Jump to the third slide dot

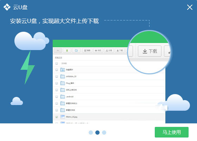104,133
